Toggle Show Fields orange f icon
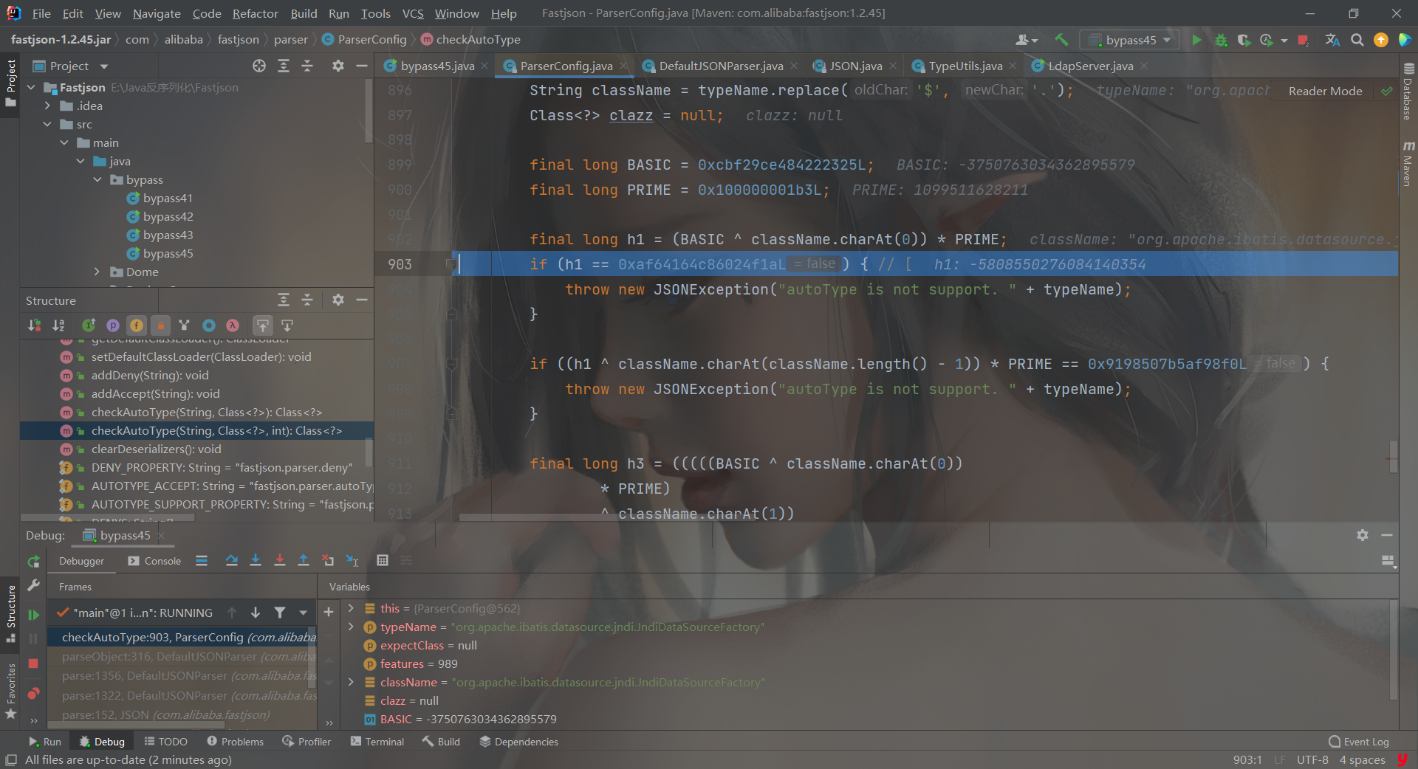 click(137, 325)
